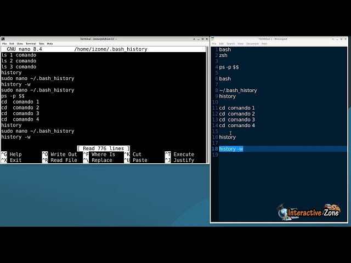The height and width of the screenshot is (263, 351).
Task: Click the 'cd comando 3' line in the terminal
Action: click(x=20, y=113)
